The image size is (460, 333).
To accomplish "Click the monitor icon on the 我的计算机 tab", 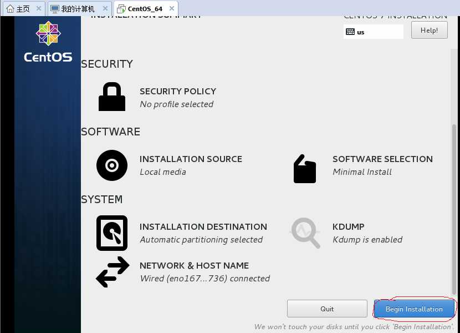I will click(54, 9).
